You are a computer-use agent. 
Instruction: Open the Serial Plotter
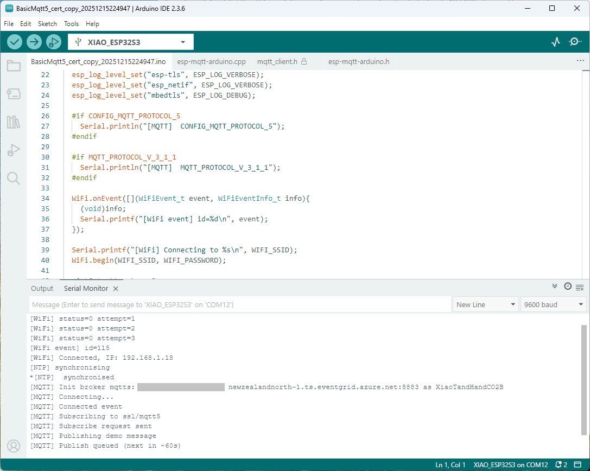555,42
